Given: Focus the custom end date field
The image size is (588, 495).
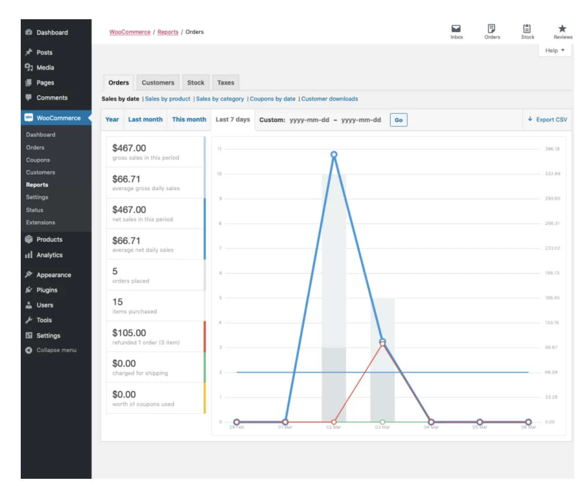Looking at the screenshot, I should (x=361, y=120).
